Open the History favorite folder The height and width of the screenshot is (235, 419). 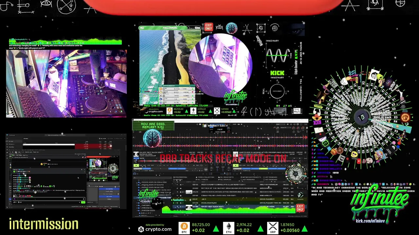tap(178, 180)
